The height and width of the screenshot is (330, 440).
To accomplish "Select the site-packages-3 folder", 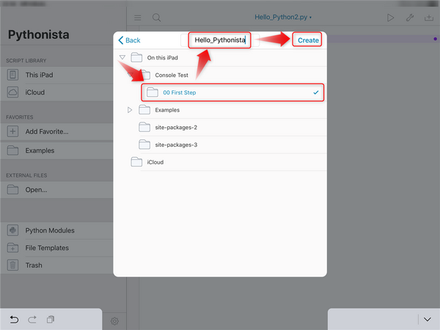I will (x=176, y=145).
